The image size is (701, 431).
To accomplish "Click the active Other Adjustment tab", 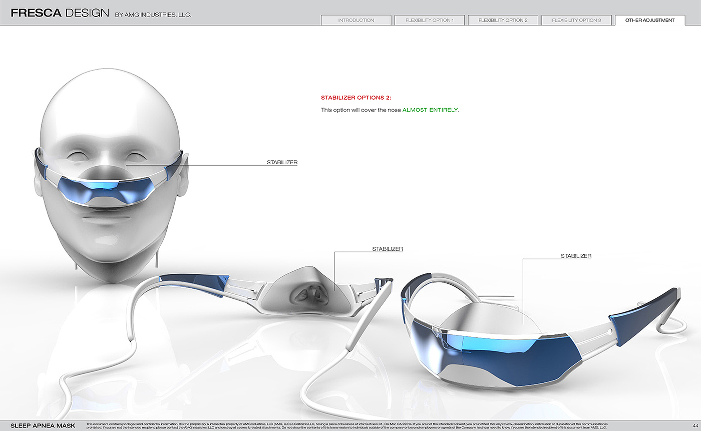I will point(650,20).
